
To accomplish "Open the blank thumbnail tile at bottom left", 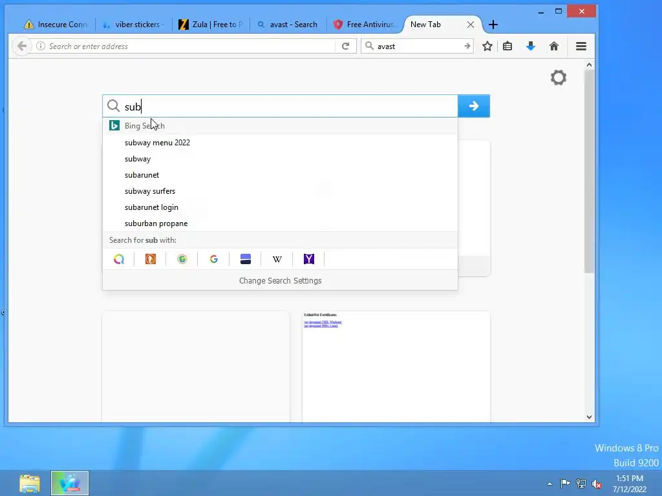I will [196, 367].
